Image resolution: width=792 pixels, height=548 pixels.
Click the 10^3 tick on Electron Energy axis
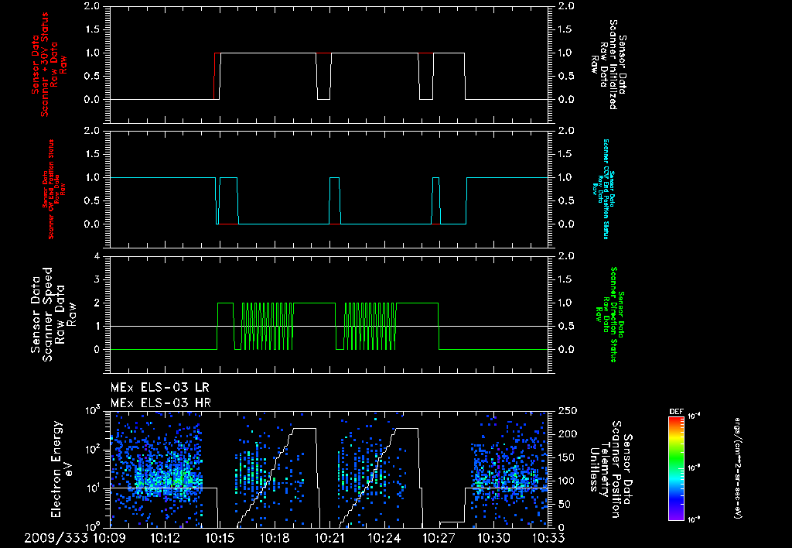93,410
